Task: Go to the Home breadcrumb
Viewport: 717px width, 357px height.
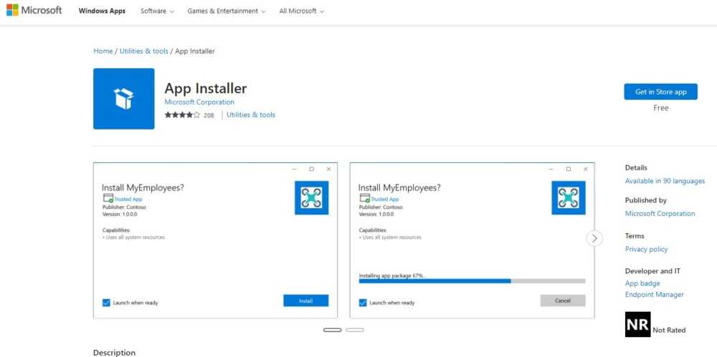Action: 103,52
